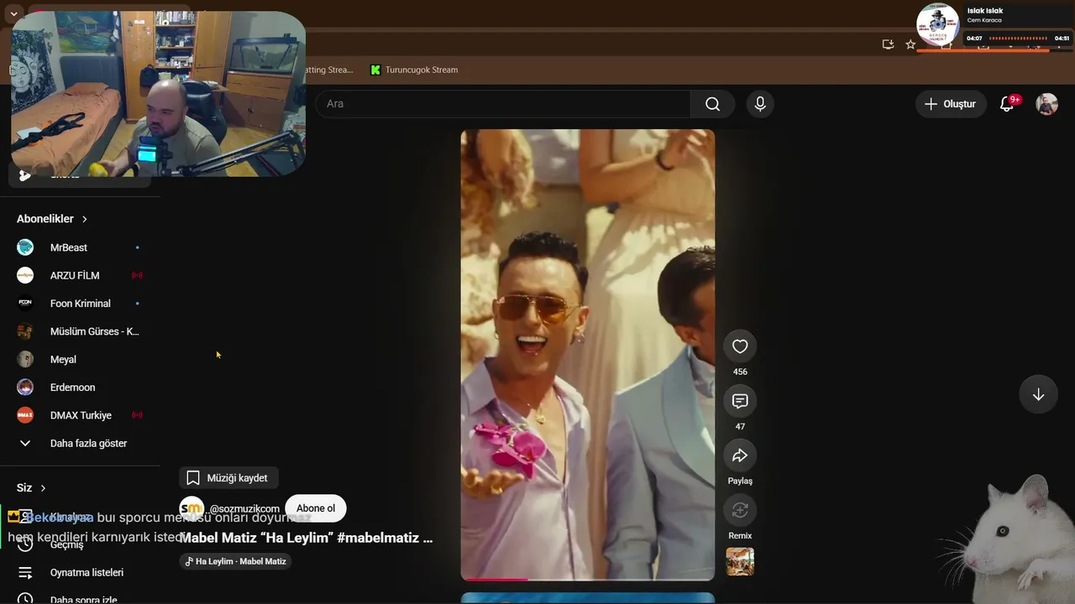This screenshot has height=604, width=1075.
Task: Open the Ha Leylim · Mabel Matiz sound chip
Action: click(235, 561)
